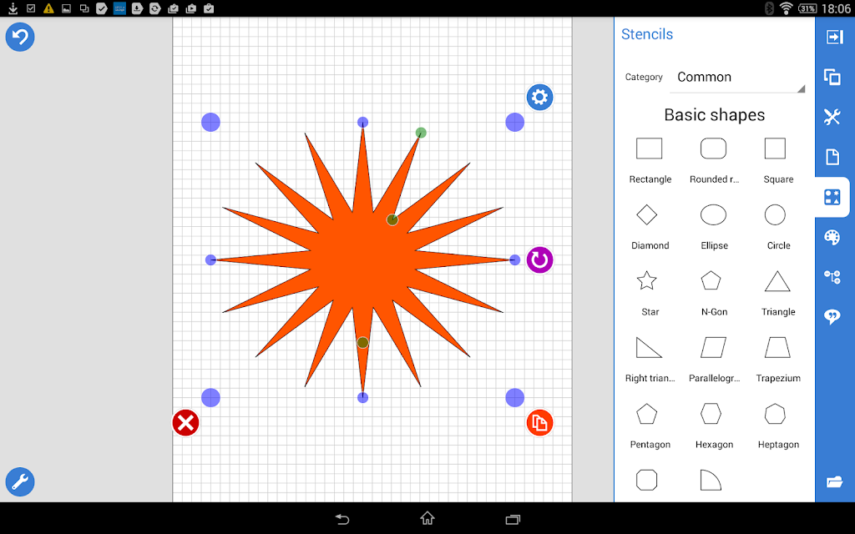Open the color palette panel
The image size is (855, 534).
coord(832,238)
